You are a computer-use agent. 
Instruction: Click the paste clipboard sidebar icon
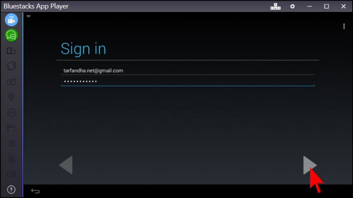(11, 159)
